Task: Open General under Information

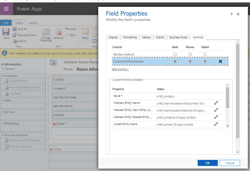Action: click(x=10, y=69)
